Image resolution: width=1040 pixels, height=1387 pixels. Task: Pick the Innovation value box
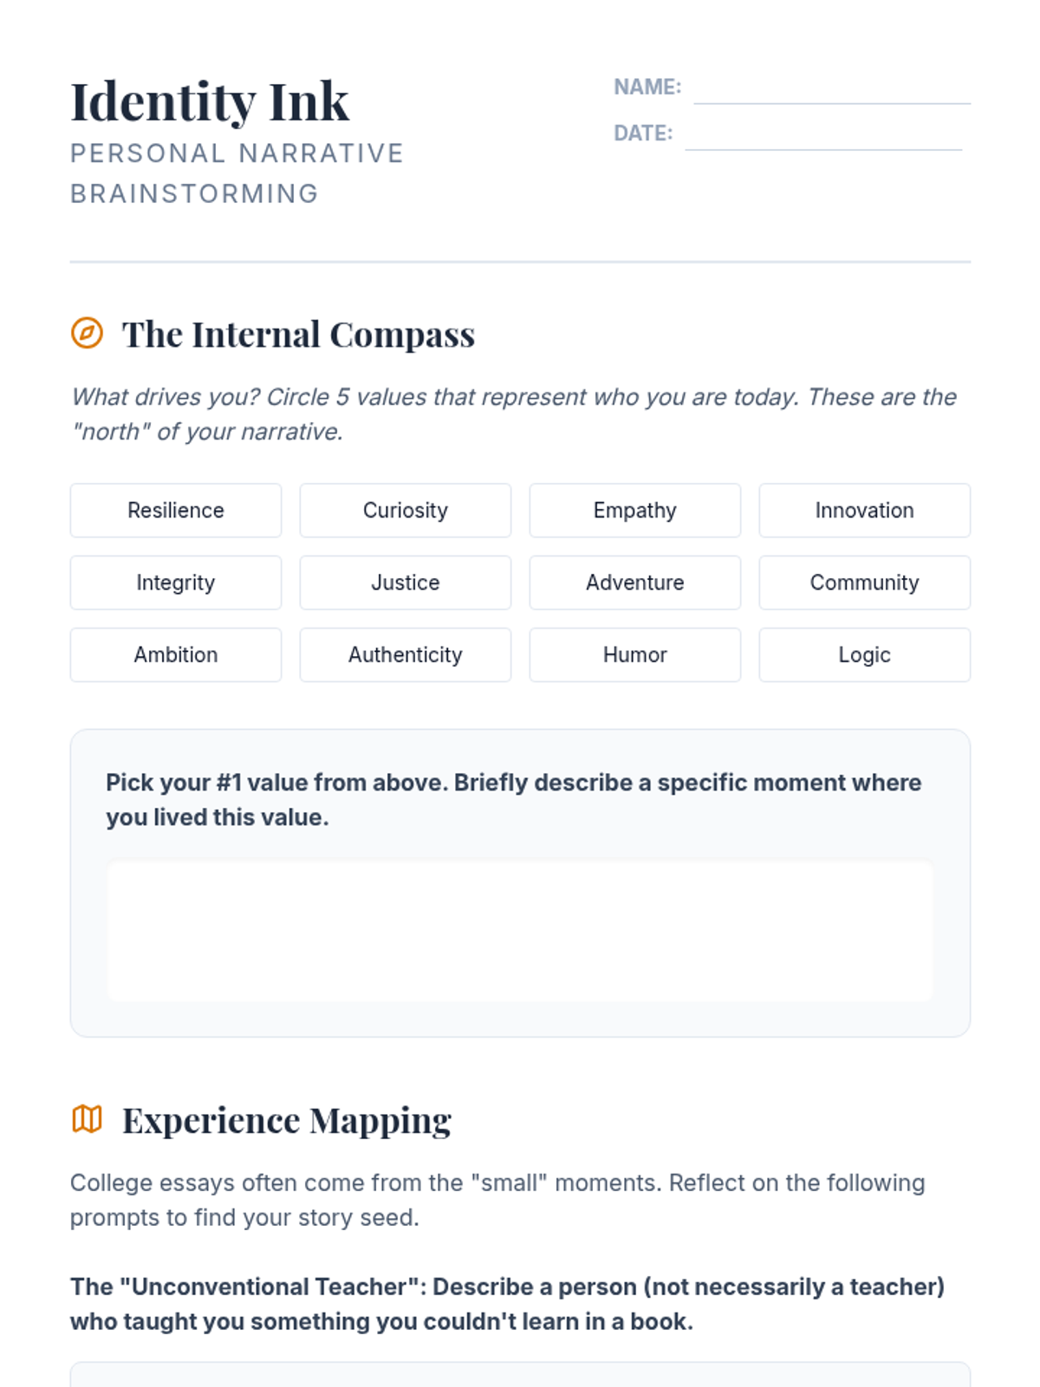[x=864, y=511]
